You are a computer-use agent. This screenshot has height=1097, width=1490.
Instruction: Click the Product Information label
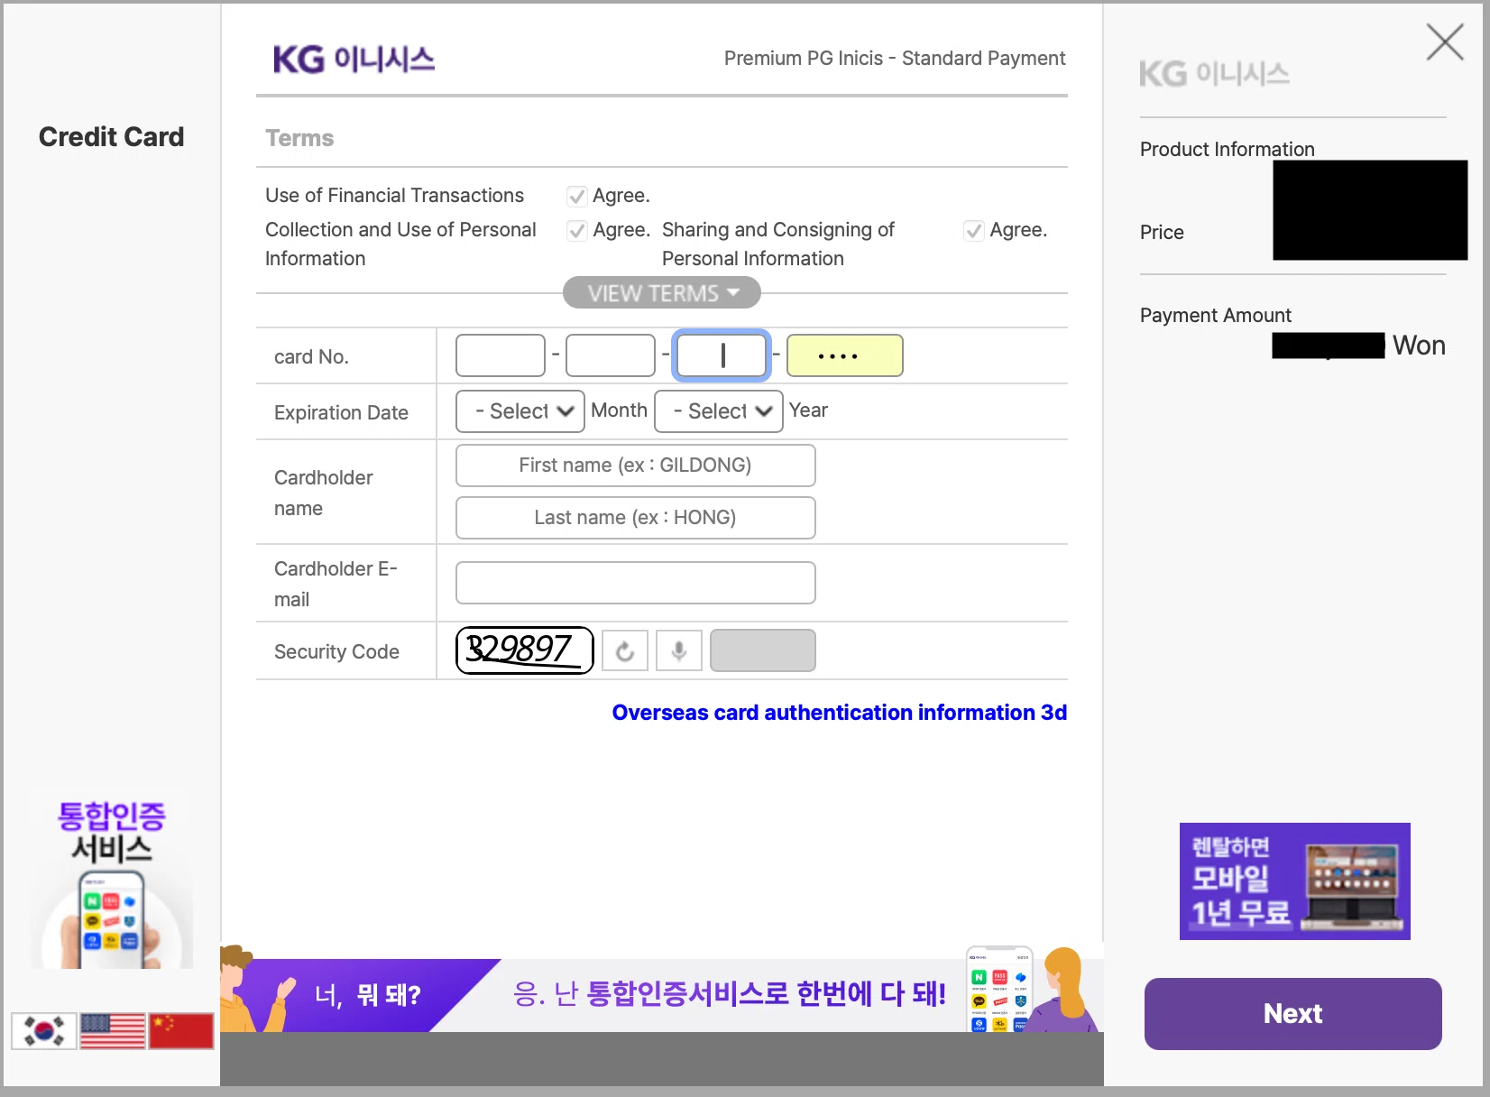(1228, 150)
